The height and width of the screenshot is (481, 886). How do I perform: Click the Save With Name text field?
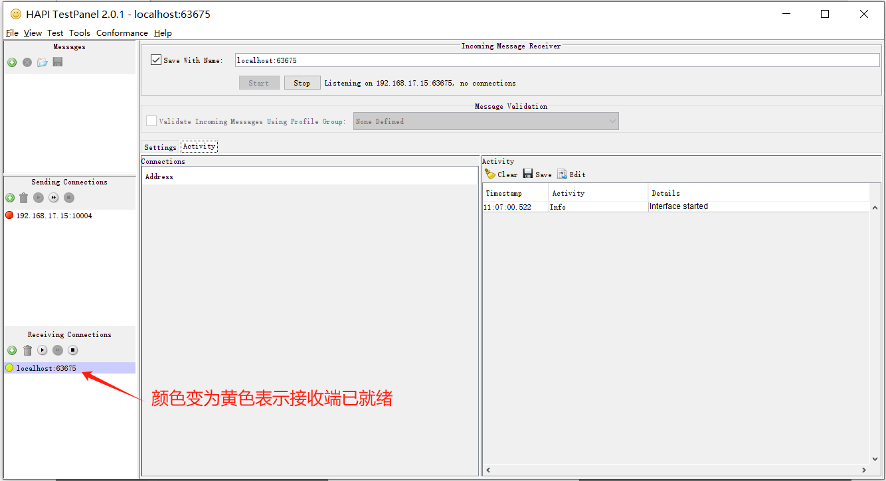(557, 60)
